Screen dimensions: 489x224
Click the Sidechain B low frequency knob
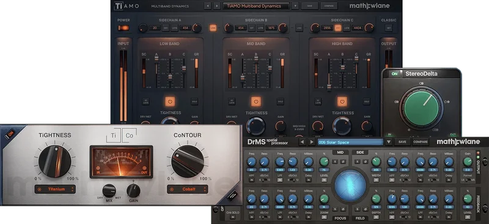coord(229,28)
